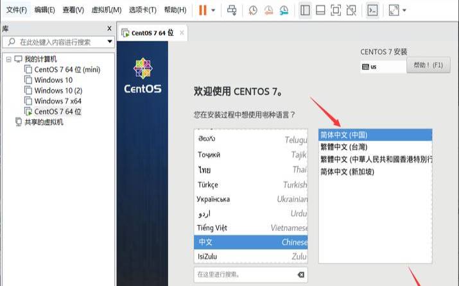Close the CentOS 7 64 位 tab

(x=182, y=33)
